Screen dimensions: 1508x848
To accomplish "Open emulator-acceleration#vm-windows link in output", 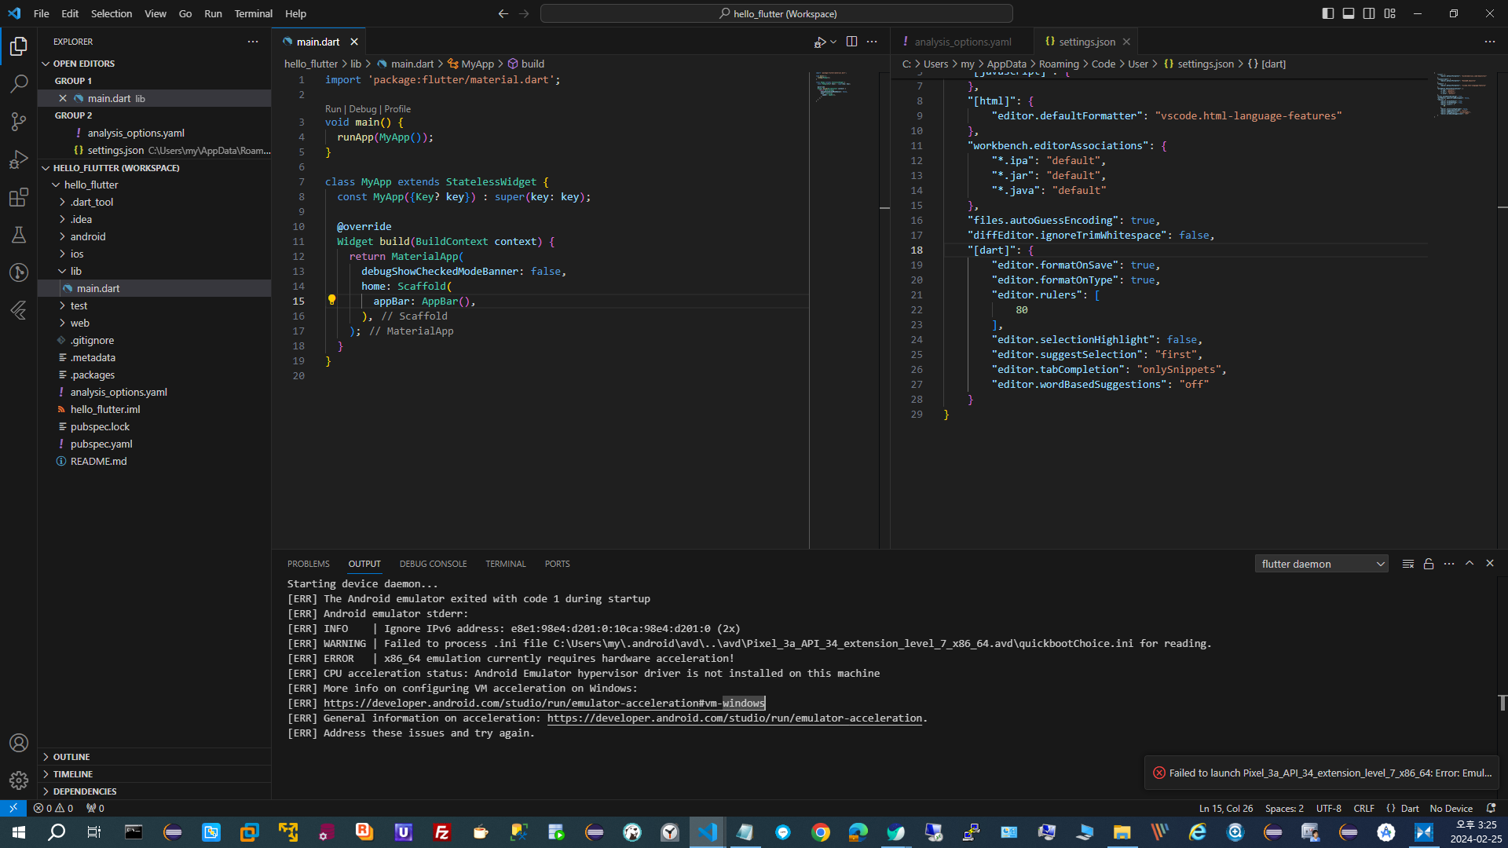I will coord(544,703).
